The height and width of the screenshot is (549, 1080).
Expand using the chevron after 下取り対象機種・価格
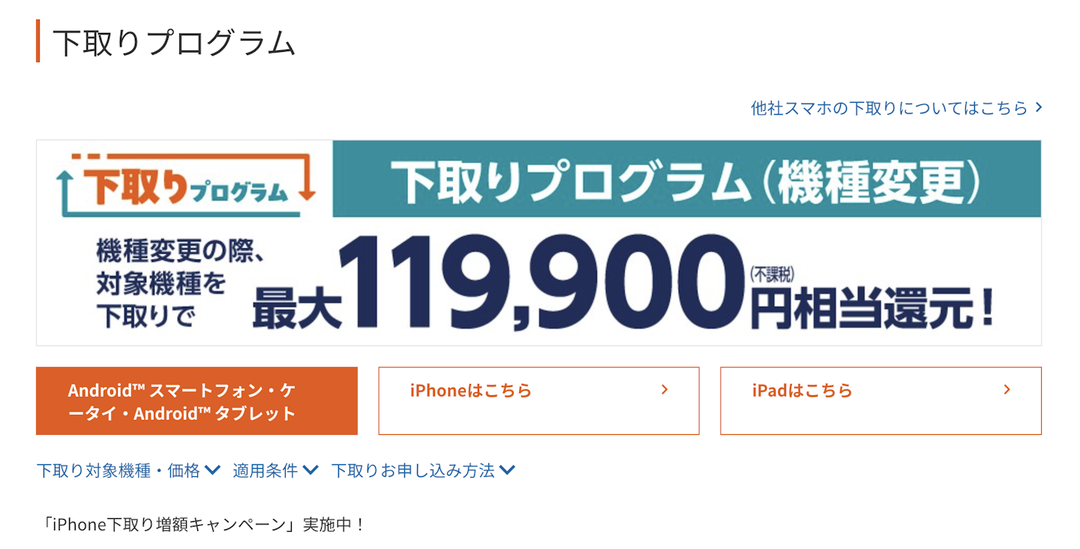(x=212, y=470)
